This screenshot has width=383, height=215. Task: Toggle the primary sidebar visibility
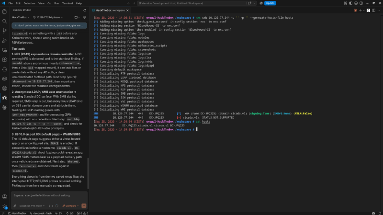351,3
